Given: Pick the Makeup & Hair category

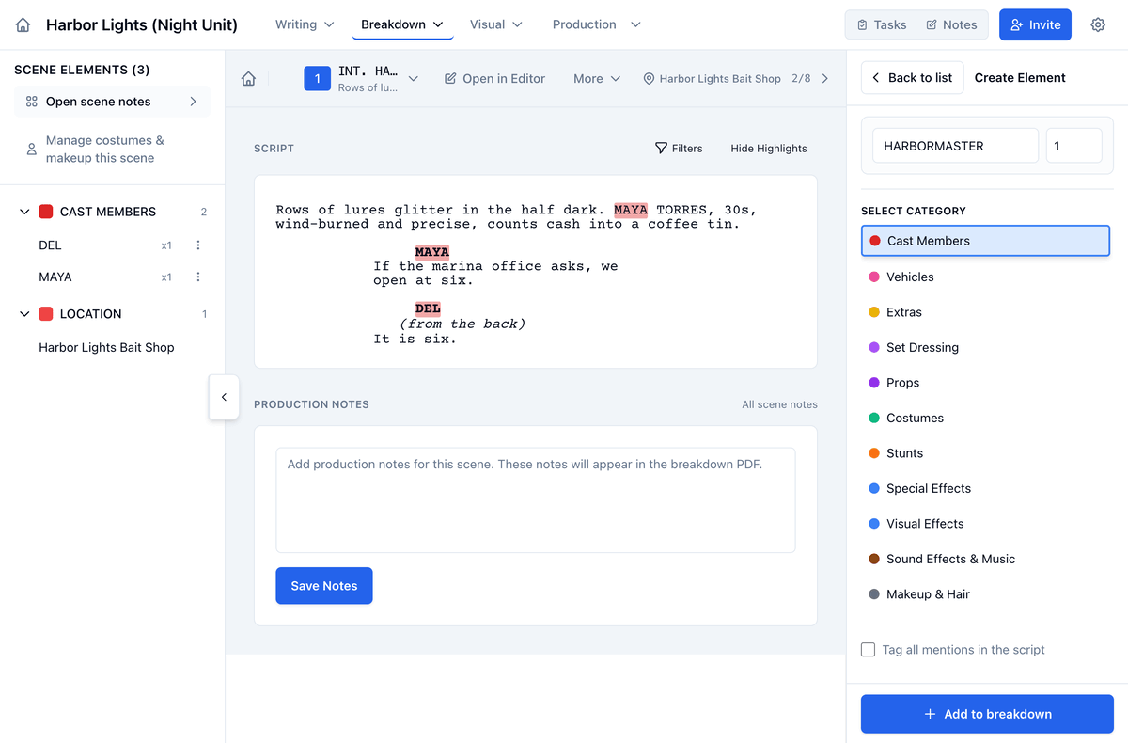Looking at the screenshot, I should click(985, 594).
